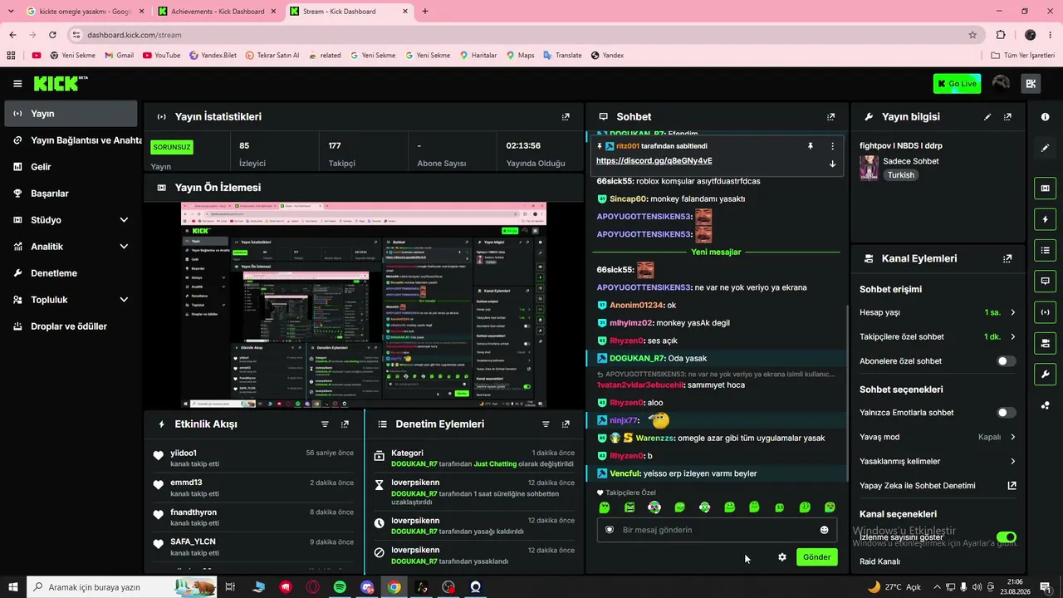Toggle the chat bubble icon in right rail
The height and width of the screenshot is (598, 1063).
coord(1045,282)
